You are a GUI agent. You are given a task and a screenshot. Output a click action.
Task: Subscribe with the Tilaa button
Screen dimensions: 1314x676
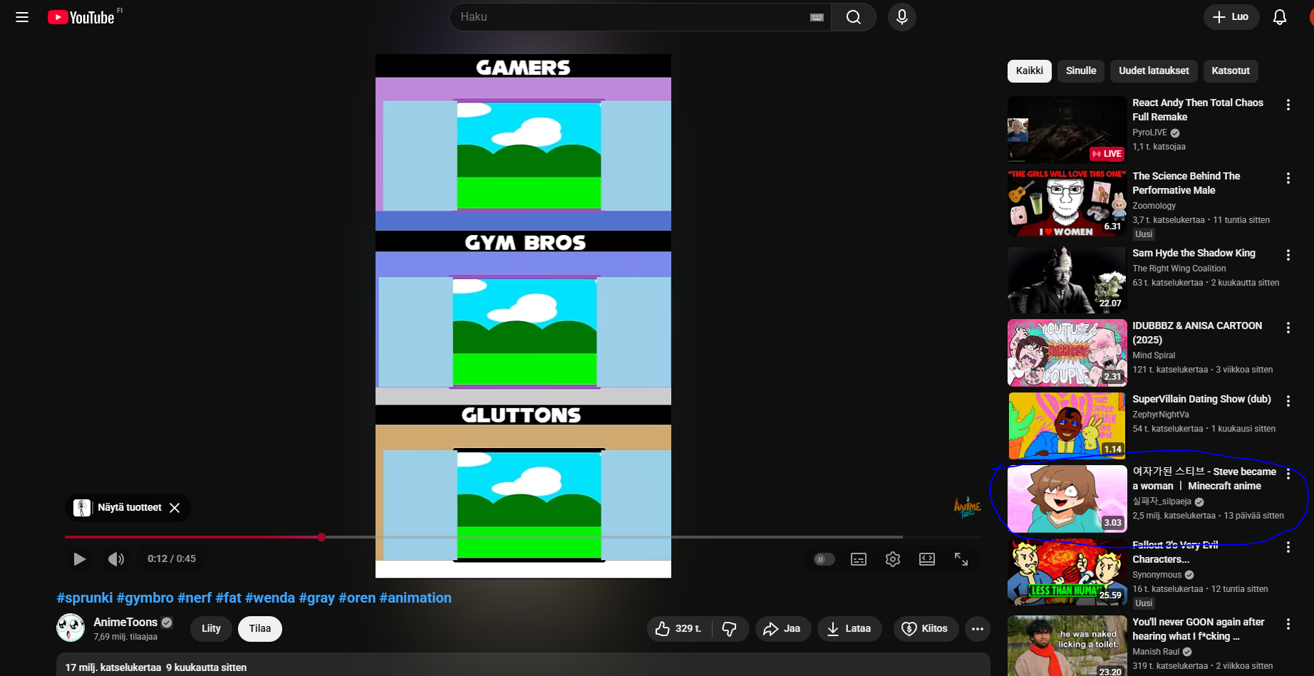point(260,629)
